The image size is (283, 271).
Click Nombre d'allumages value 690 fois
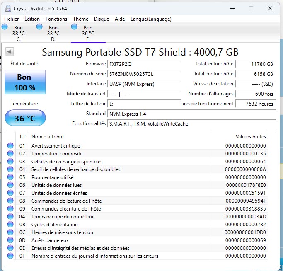(x=256, y=94)
